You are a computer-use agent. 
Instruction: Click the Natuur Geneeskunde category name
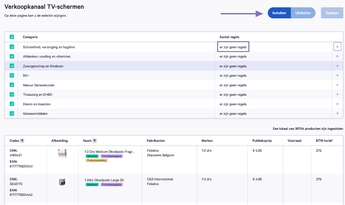(39, 85)
